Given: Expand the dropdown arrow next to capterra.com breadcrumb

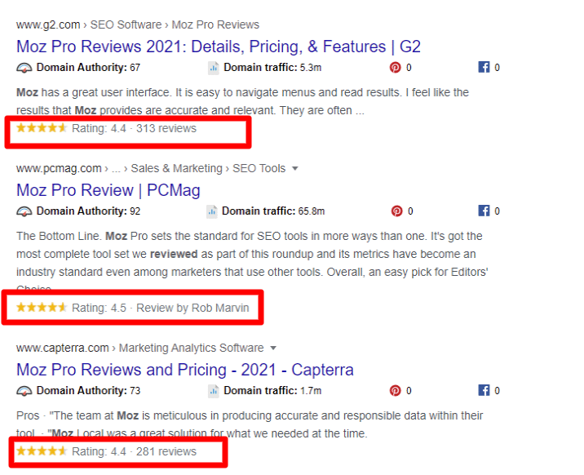Looking at the screenshot, I should click(273, 348).
